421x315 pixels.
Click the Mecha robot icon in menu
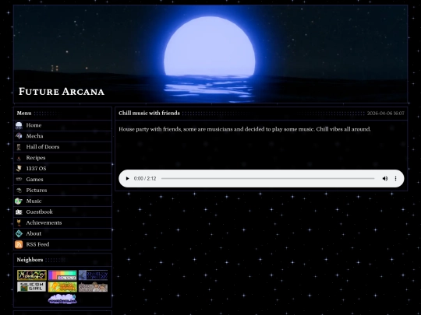(19, 136)
